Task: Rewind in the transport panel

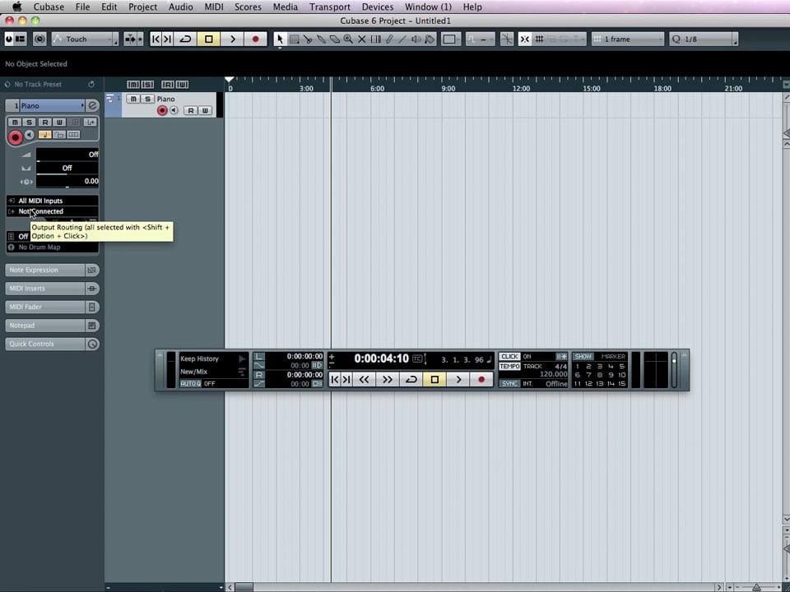Action: [x=365, y=380]
